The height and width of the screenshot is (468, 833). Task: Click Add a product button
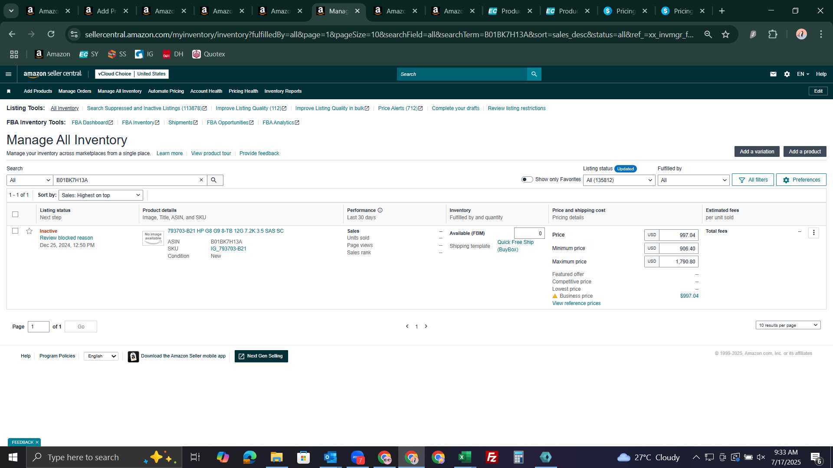(805, 152)
